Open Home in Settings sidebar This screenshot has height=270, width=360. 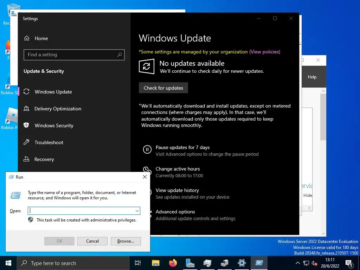41,38
